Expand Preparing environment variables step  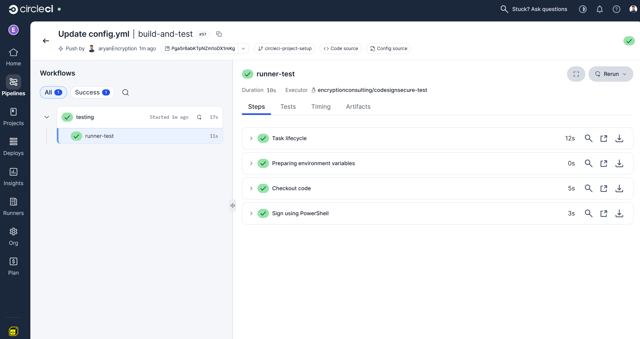[251, 163]
